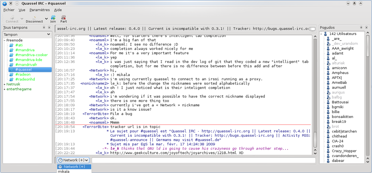Click the Connect toolbar icon
Viewport: 372px width, 173px height.
click(x=12, y=18)
